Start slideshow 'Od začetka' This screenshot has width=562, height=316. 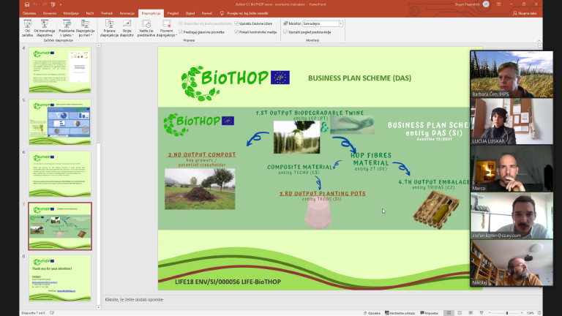(27, 29)
